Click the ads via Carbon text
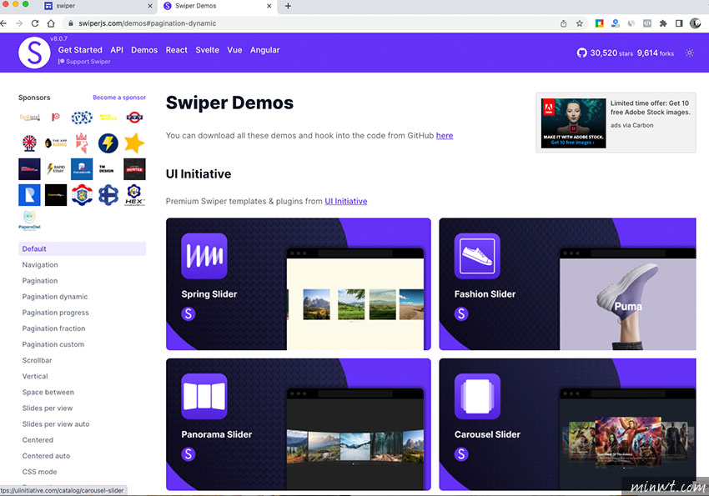709x496 pixels. coord(632,125)
